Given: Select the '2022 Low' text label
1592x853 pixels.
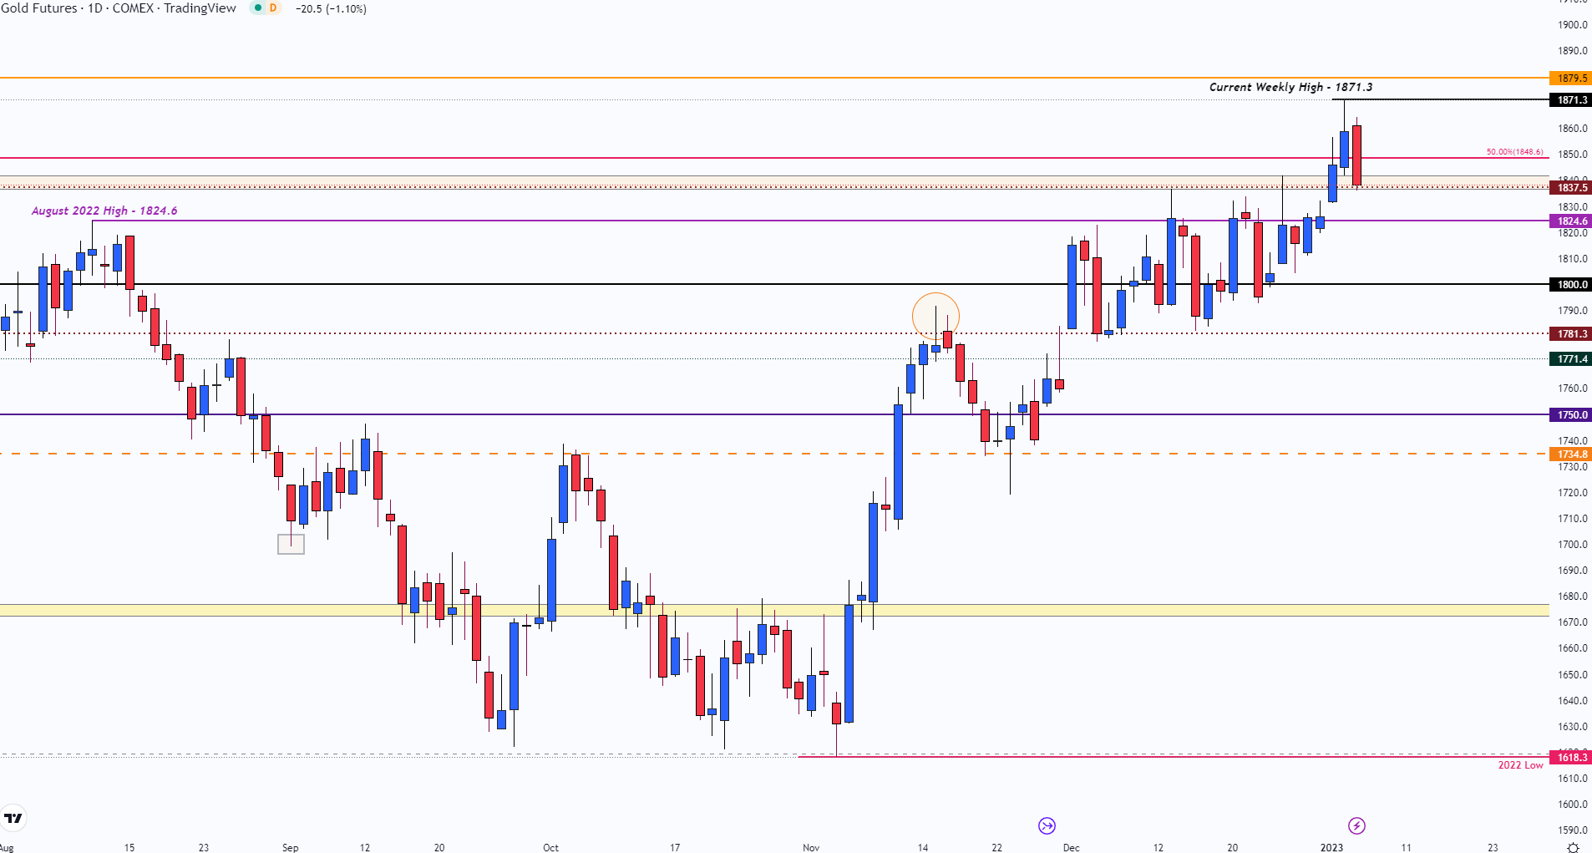Looking at the screenshot, I should point(1520,765).
